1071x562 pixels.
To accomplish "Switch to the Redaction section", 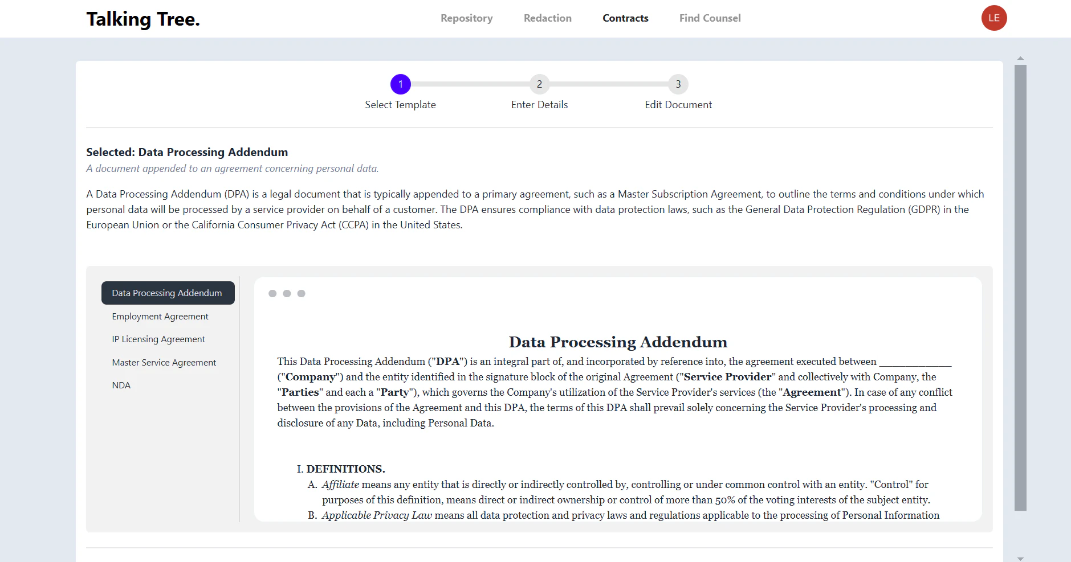I will coord(547,18).
